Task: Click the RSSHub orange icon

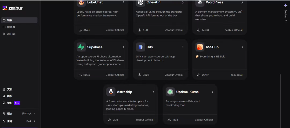Action: (200, 47)
